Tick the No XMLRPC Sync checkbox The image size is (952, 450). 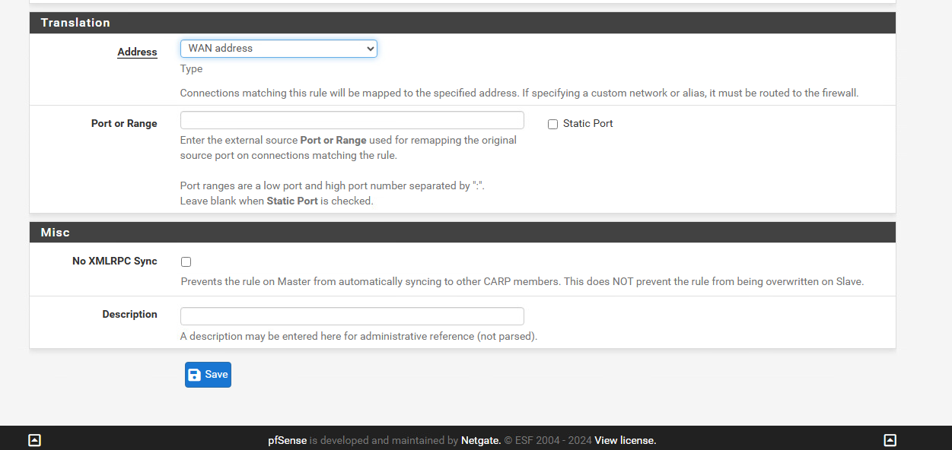186,261
